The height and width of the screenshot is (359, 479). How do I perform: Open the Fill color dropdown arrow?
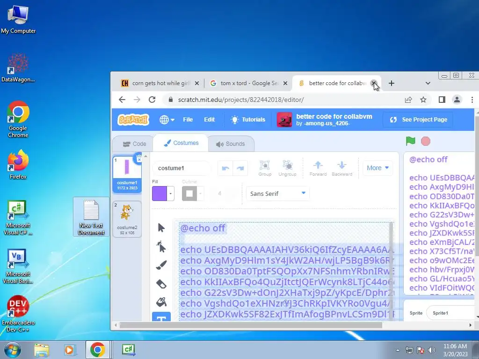[x=171, y=194]
